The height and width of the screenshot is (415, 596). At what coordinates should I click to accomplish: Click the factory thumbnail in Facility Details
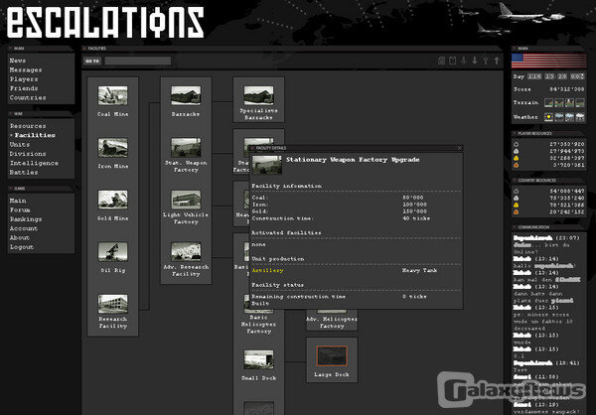(267, 165)
